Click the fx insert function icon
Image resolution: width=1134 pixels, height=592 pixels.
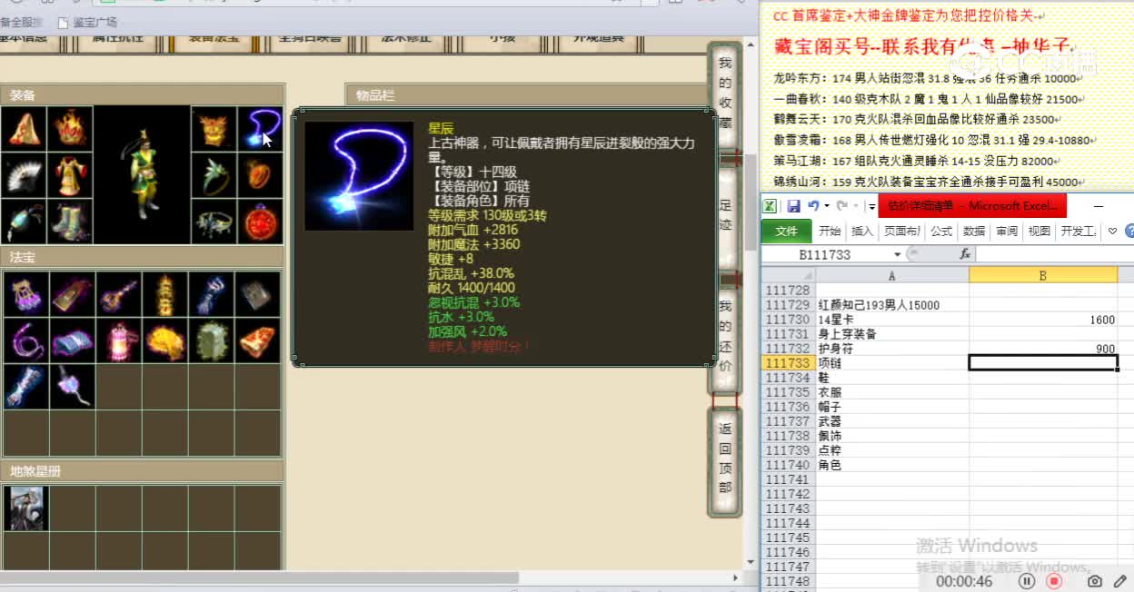[965, 254]
